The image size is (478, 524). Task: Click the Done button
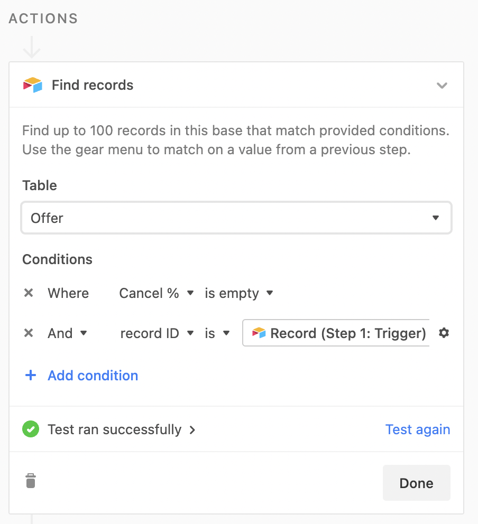[417, 483]
